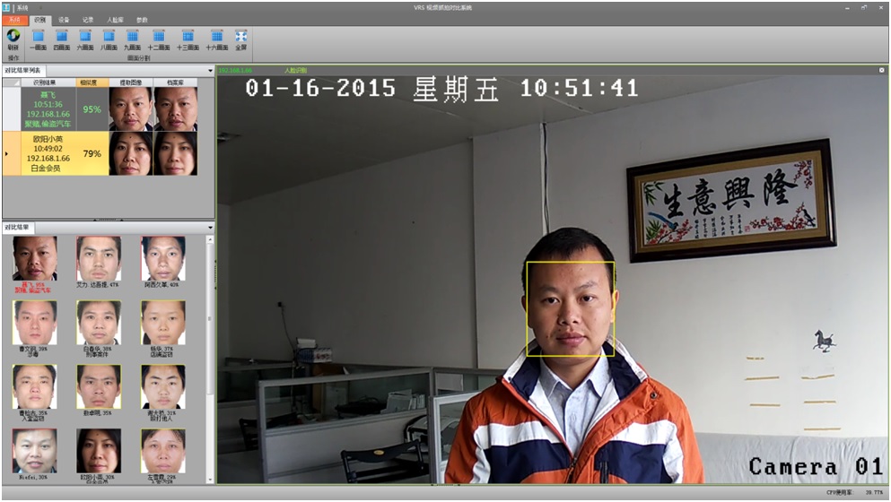This screenshot has width=891, height=502.
Task: Select the 欧阳小英 30% thumbnail
Action: (99, 451)
